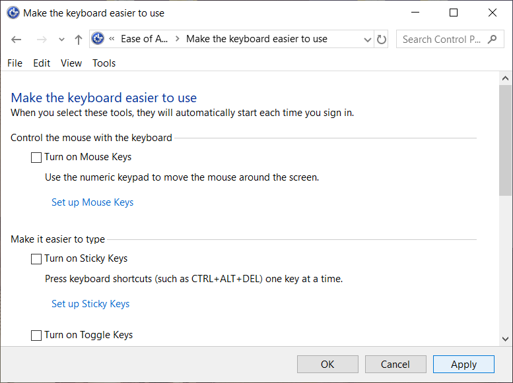Image resolution: width=513 pixels, height=383 pixels.
Task: Enable the Turn on Mouse Keys checkbox
Action: tap(36, 158)
